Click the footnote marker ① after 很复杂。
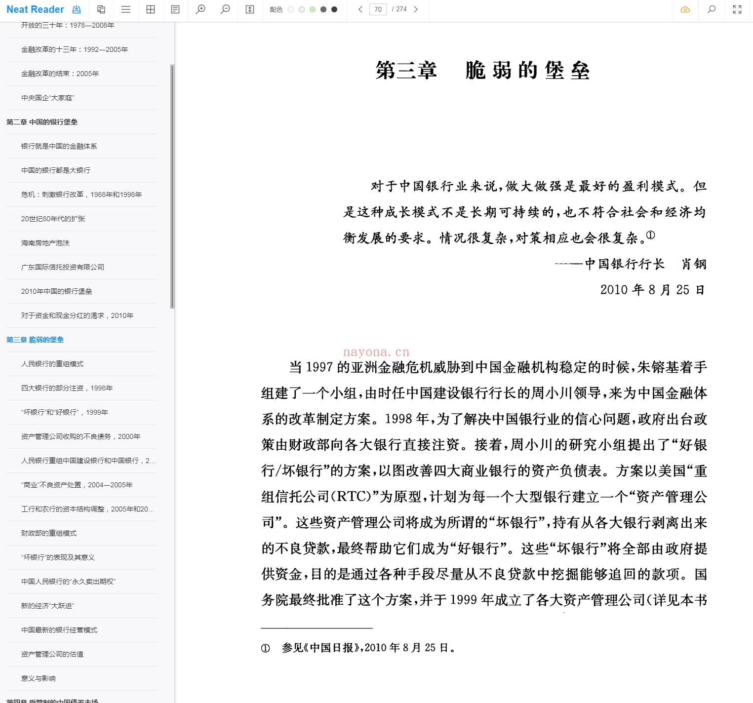This screenshot has height=703, width=753. pos(651,235)
